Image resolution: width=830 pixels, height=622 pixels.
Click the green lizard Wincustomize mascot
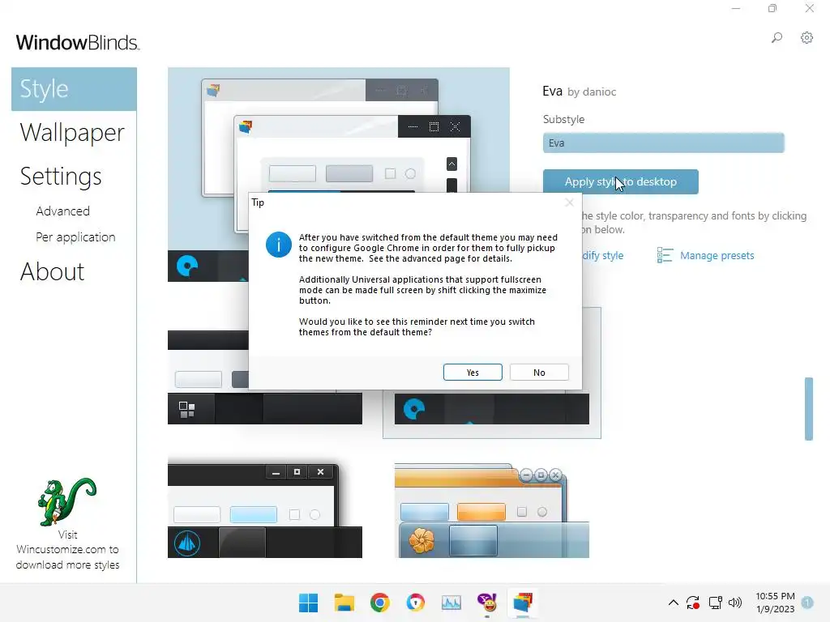click(x=67, y=501)
